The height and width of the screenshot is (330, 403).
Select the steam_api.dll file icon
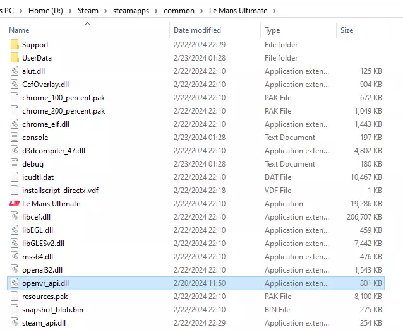(15, 323)
